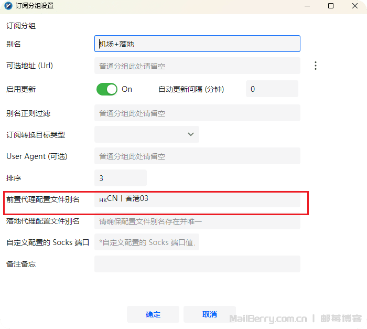Click the 前置代理配置文件别名 field
The width and height of the screenshot is (367, 329).
click(197, 199)
